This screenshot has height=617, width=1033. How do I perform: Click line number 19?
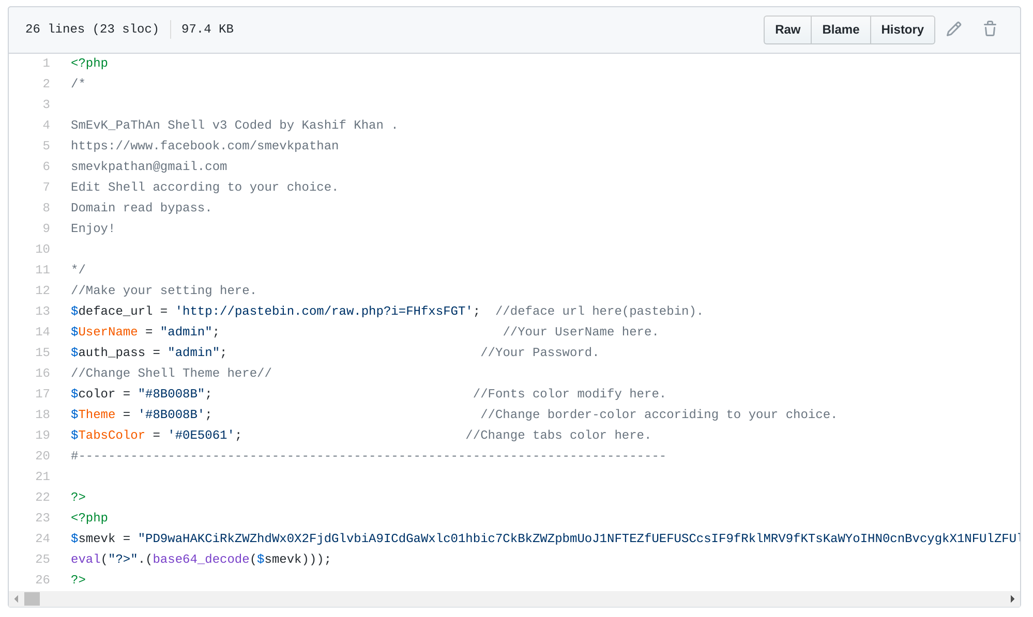(43, 435)
